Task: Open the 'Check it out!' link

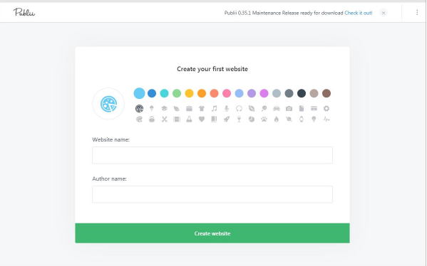Action: [x=359, y=13]
